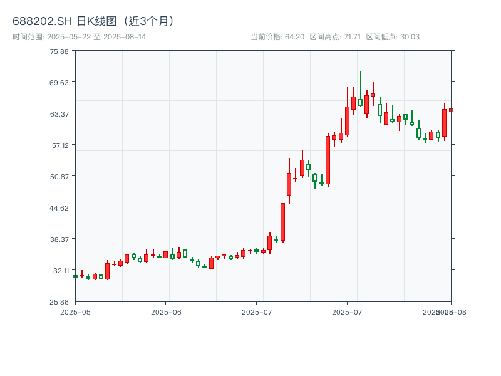Click the first green candle at the chart's left edge
Image resolution: width=501 pixels, height=376 pixels.
click(75, 276)
